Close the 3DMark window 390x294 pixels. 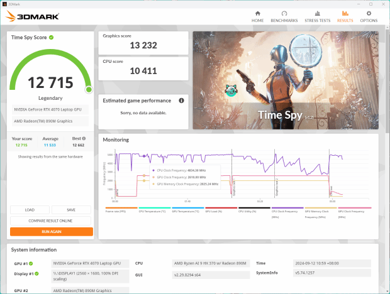(383, 4)
